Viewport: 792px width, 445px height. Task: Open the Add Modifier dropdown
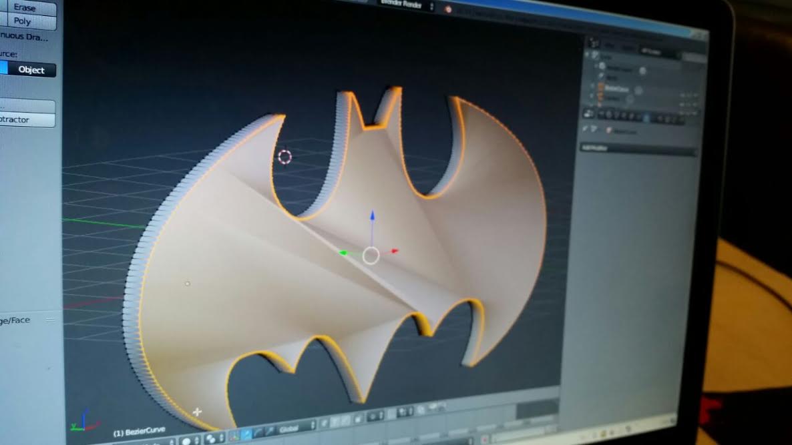coord(638,148)
